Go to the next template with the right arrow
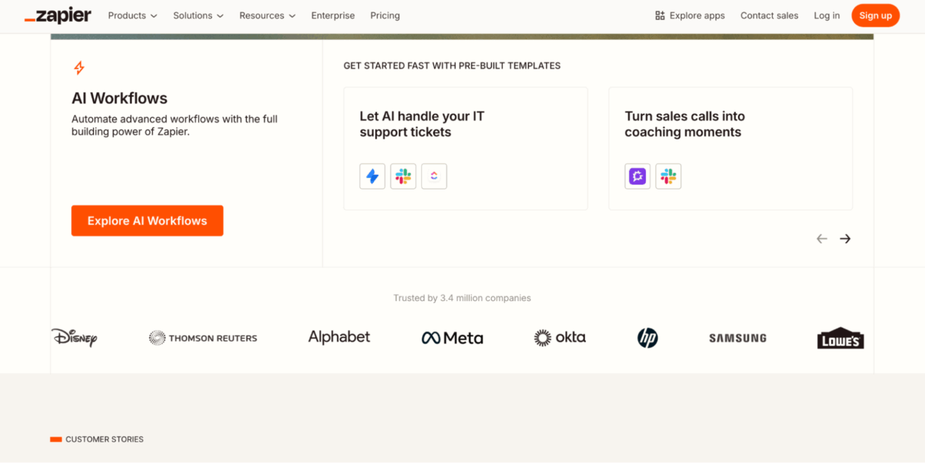 (845, 239)
